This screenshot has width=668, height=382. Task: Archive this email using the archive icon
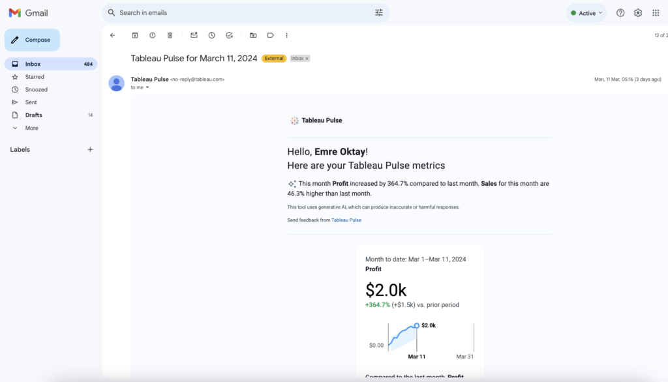[135, 35]
